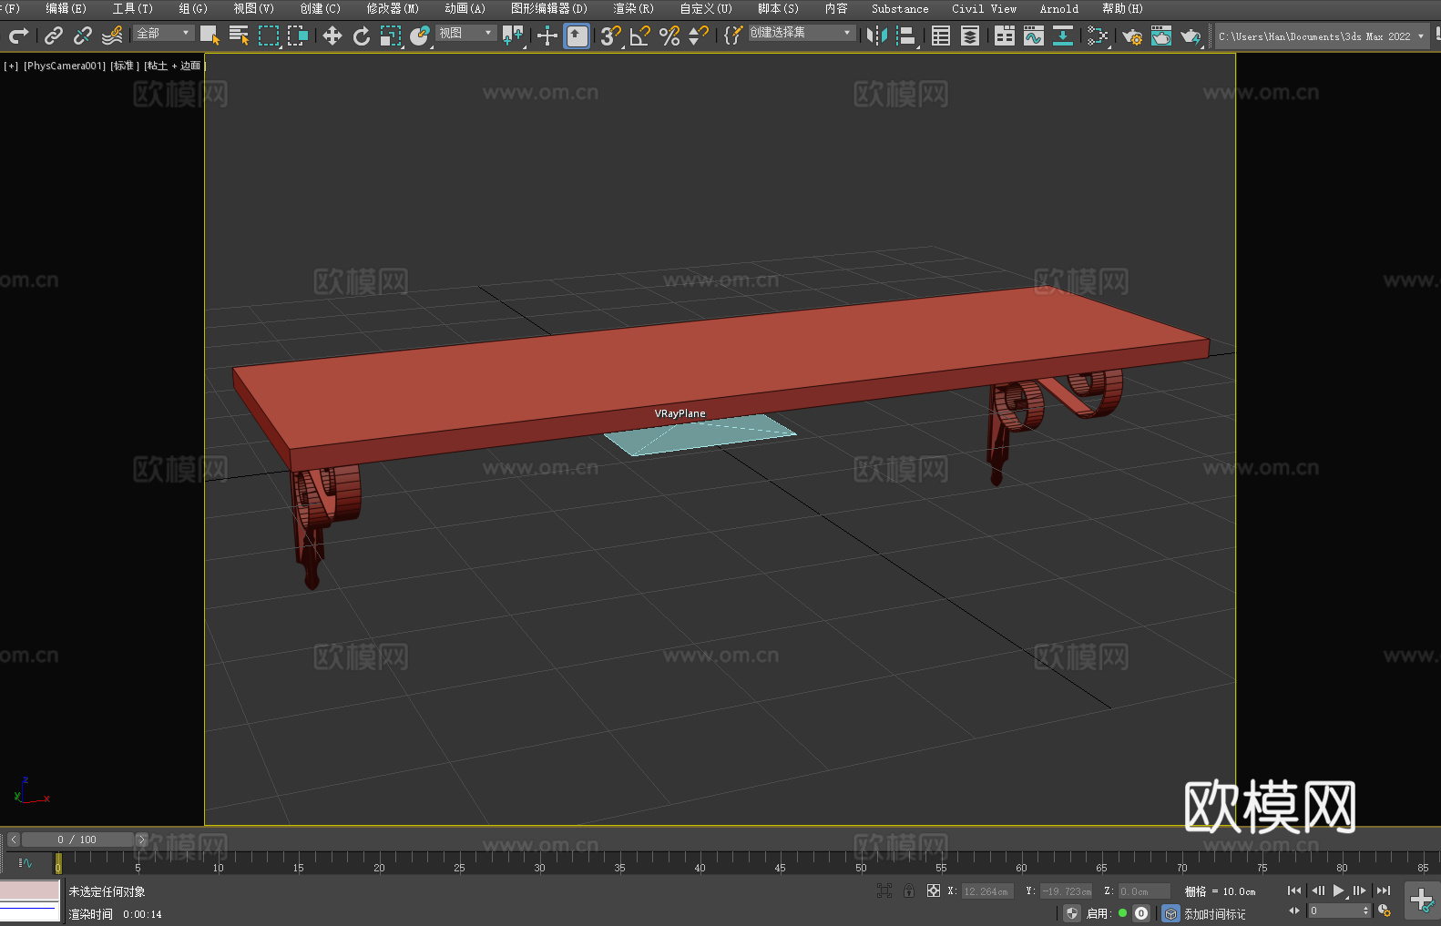Open the 修改器(M) menu
The image size is (1441, 926).
393,8
